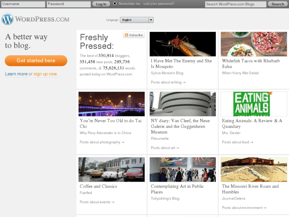Open the Eating Animals book cover thumbnail

[254, 104]
